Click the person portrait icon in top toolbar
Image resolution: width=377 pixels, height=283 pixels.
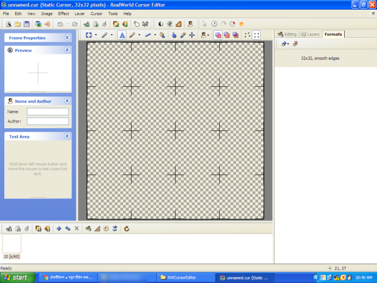pyautogui.click(x=190, y=24)
